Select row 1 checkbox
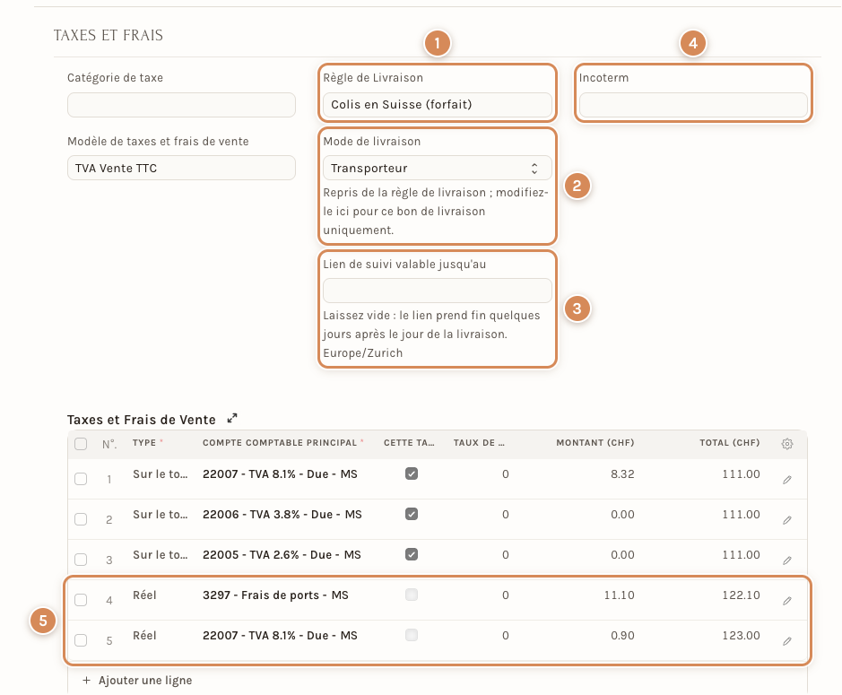842x695 pixels. click(x=81, y=479)
